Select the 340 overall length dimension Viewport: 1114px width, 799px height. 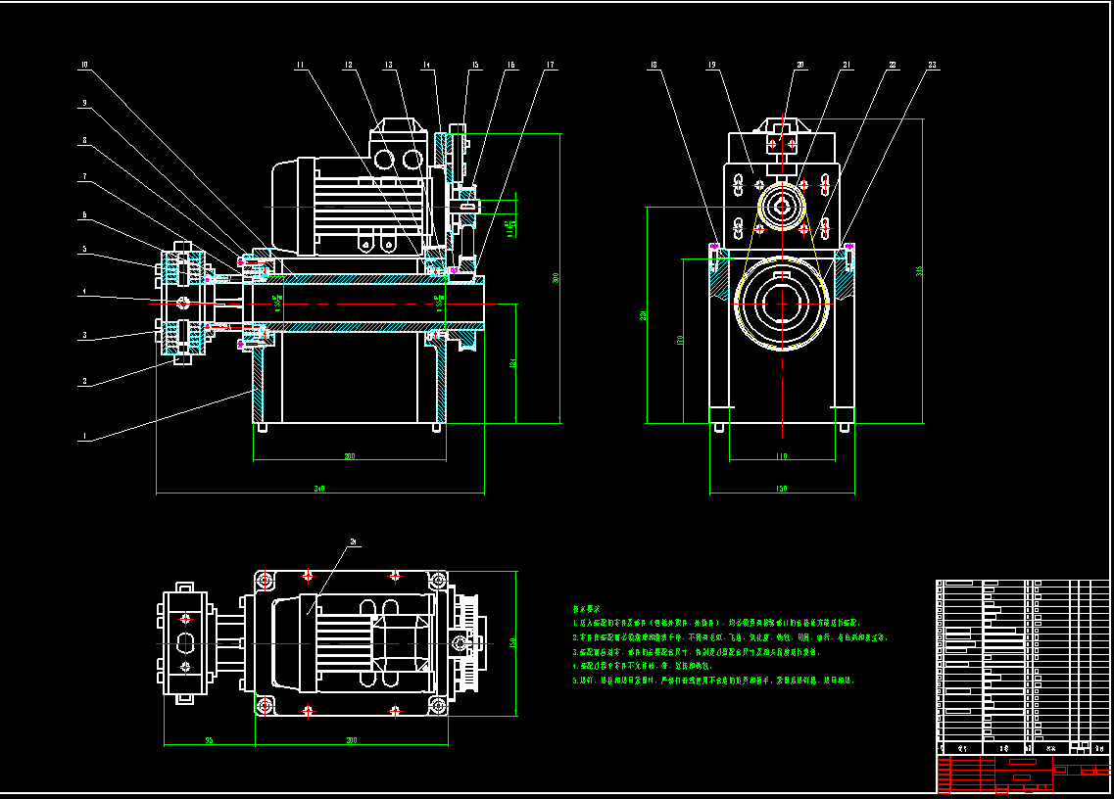click(319, 489)
